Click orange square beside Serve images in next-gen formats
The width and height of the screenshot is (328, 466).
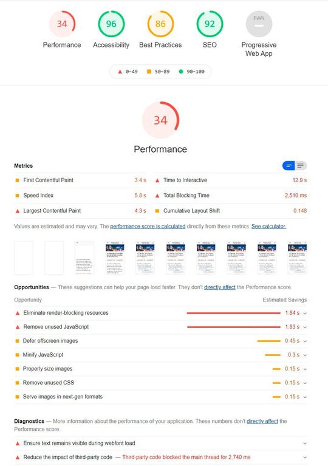click(x=17, y=397)
